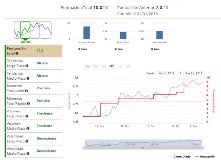Select the YTD range button
The height and width of the screenshot is (160, 221).
112,66
